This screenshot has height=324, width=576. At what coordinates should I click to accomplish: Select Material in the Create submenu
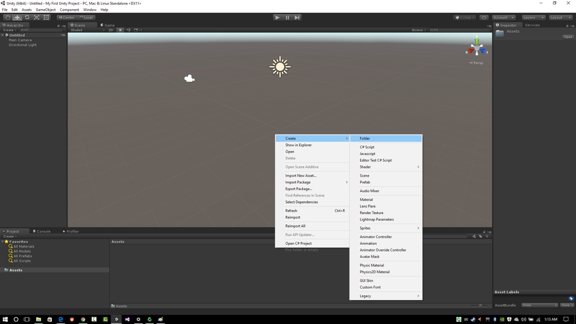pyautogui.click(x=386, y=200)
